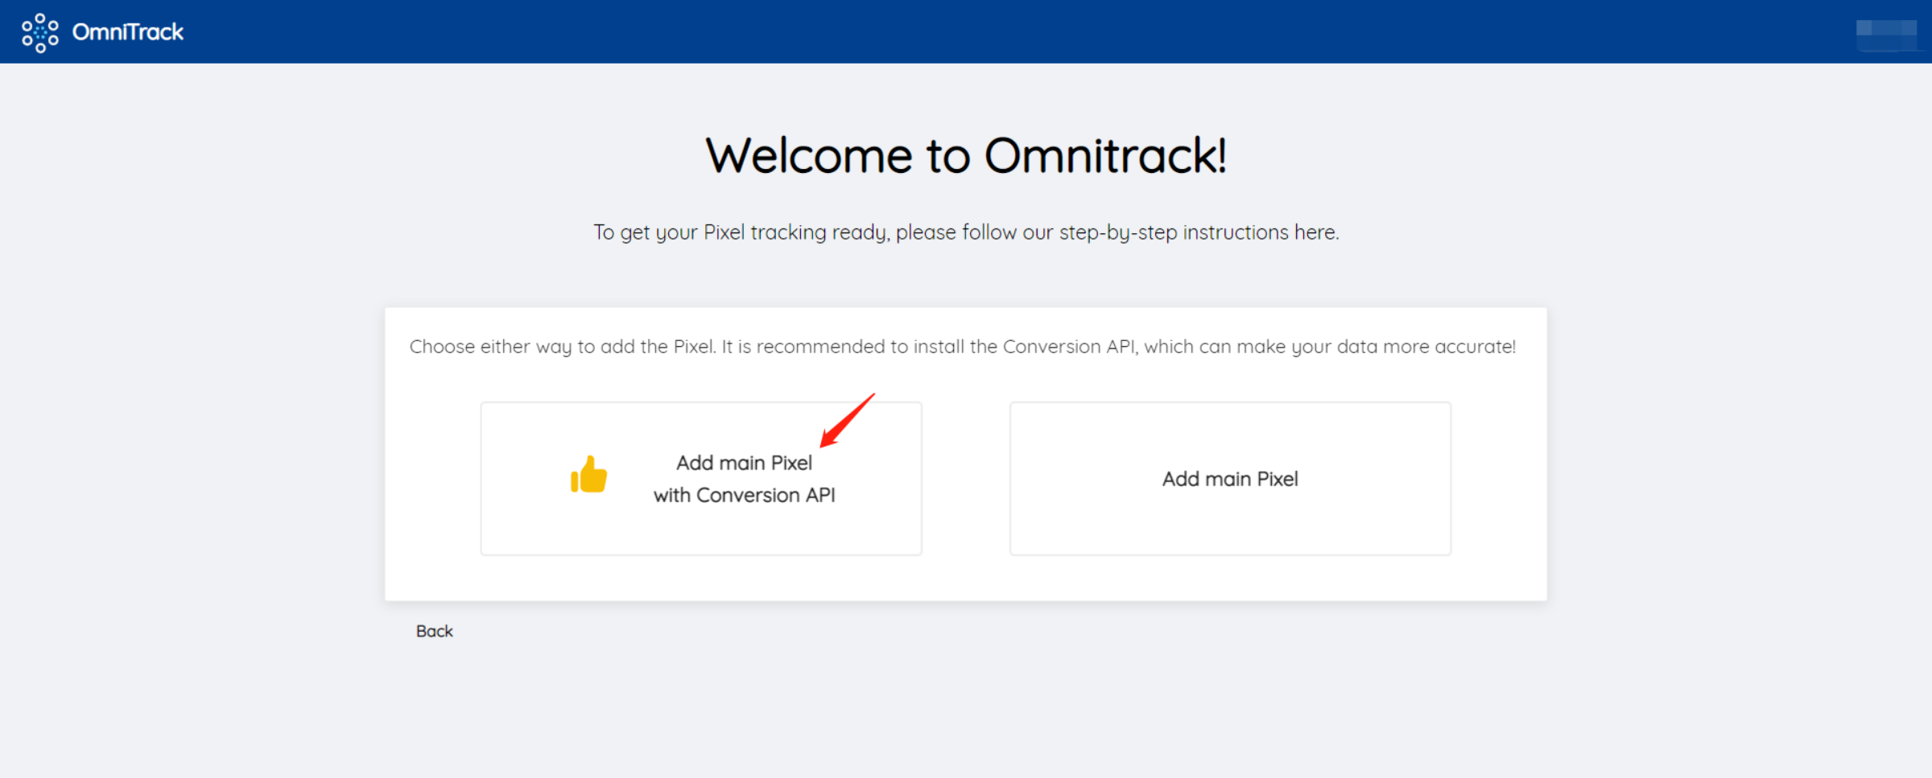Click the step-by-step instructions sentence
Viewport: 1932px width, 778px height.
(966, 233)
